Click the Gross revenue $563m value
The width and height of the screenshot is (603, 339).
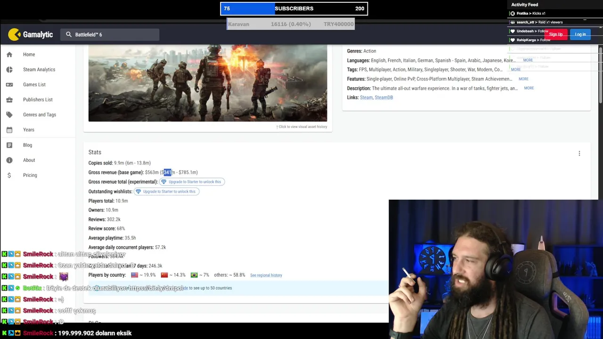click(x=152, y=172)
